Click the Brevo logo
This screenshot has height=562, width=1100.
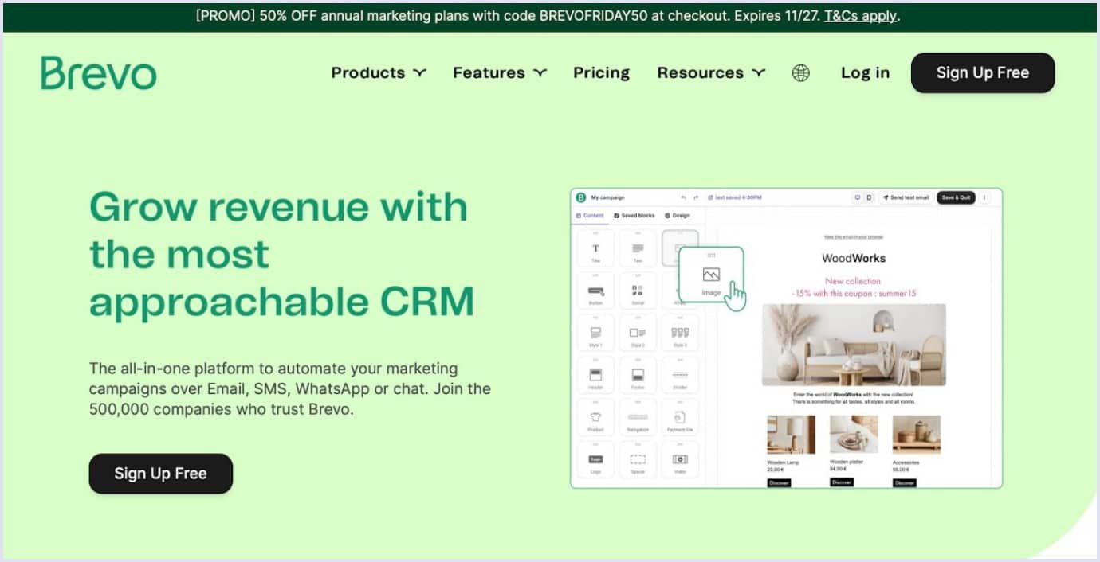tap(99, 72)
